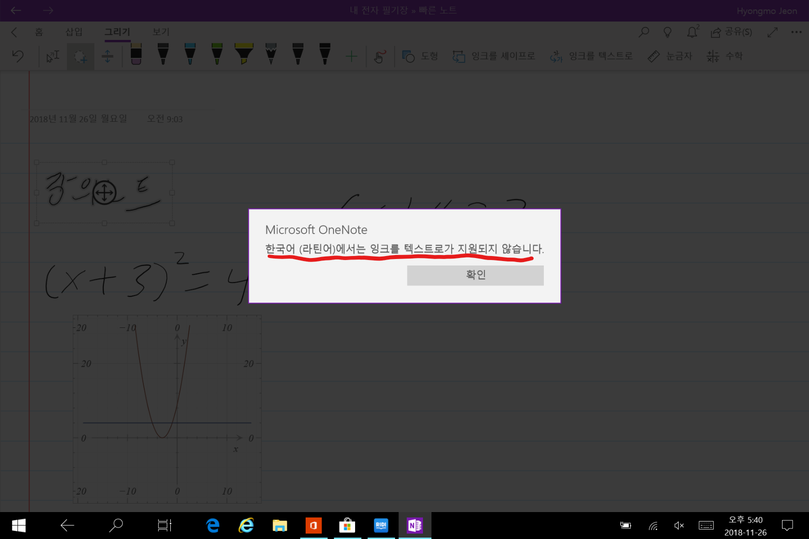Click 잉크를 텍스트로 ink to text

coord(591,56)
